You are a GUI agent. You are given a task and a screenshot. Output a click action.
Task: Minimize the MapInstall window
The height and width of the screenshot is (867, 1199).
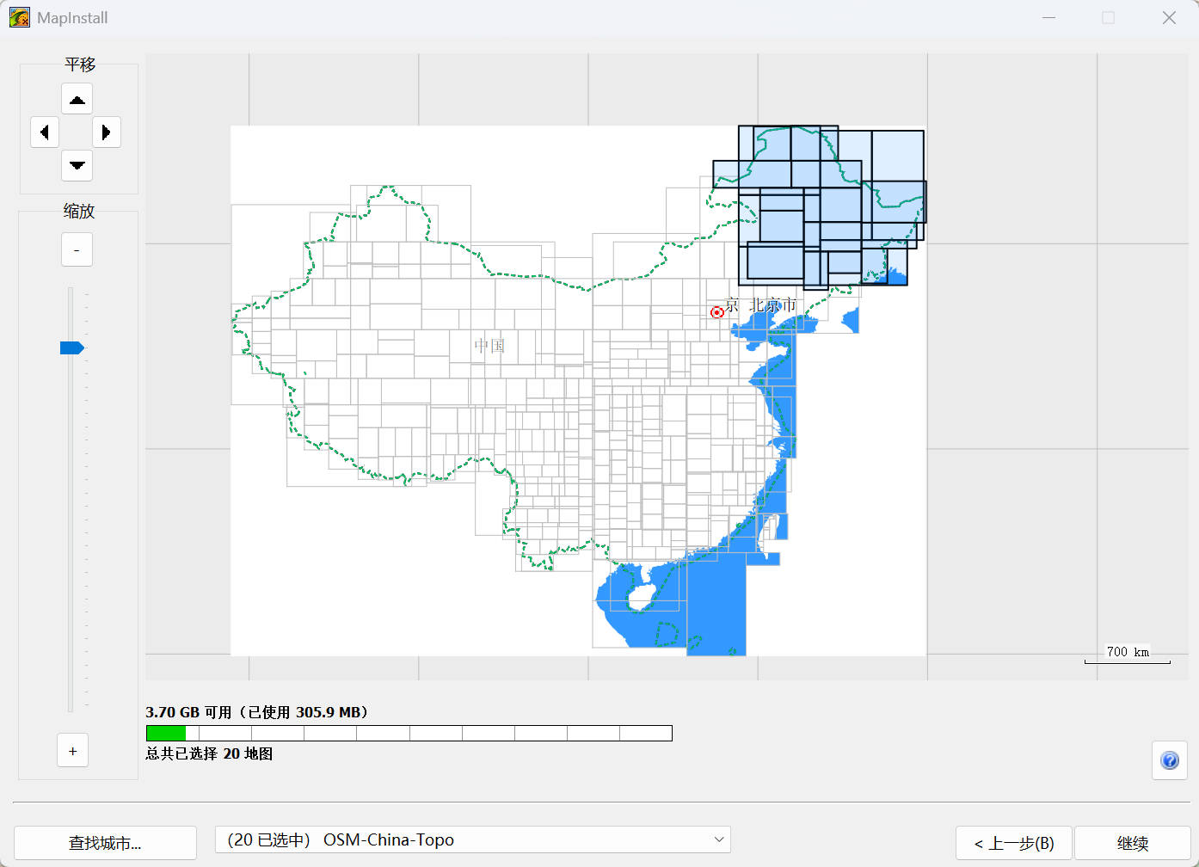pyautogui.click(x=1048, y=18)
